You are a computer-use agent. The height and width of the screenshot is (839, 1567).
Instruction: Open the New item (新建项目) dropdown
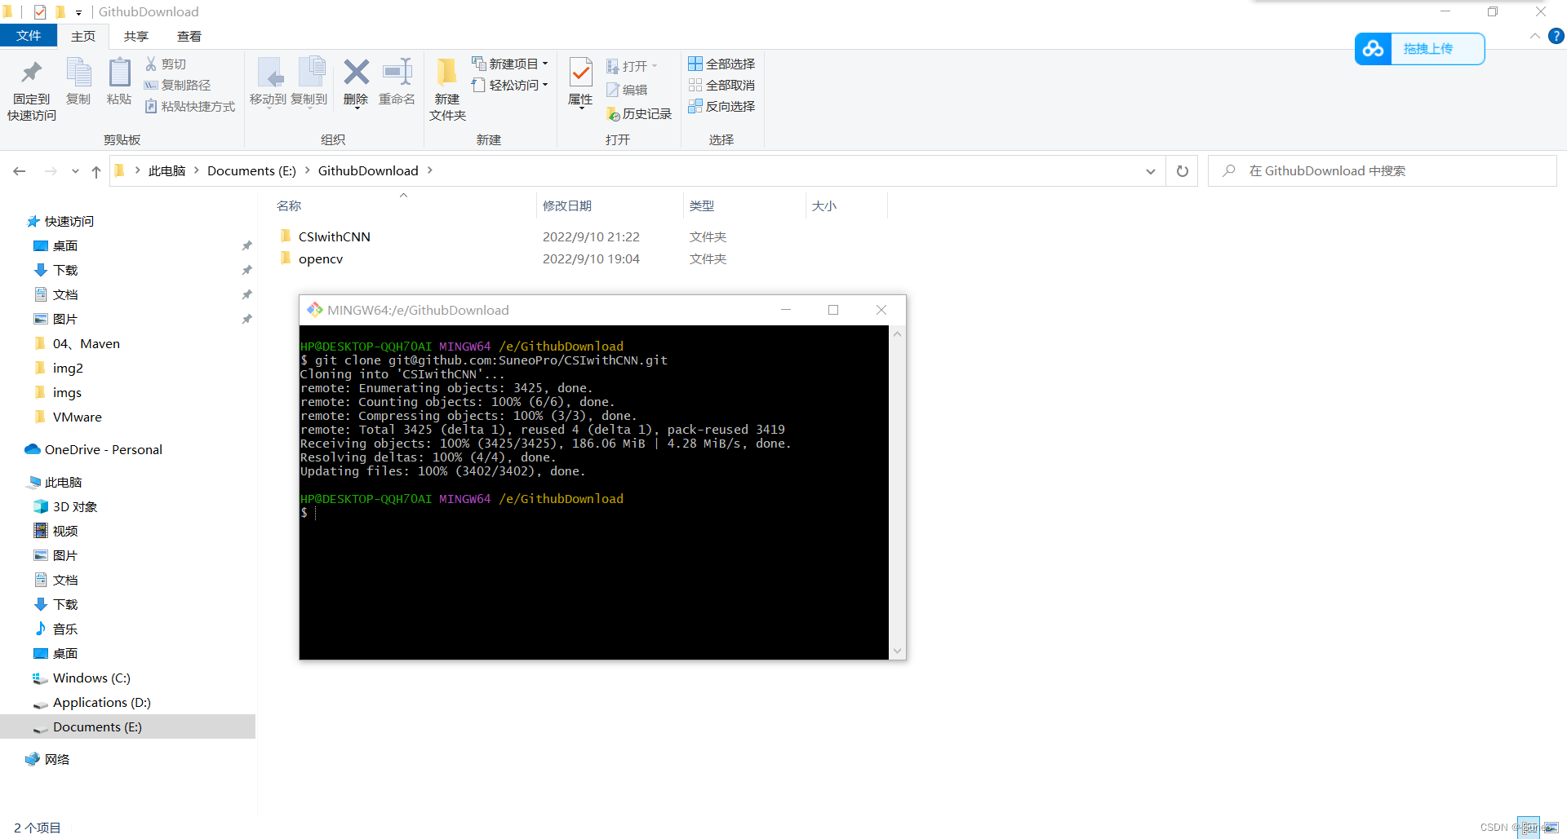510,64
